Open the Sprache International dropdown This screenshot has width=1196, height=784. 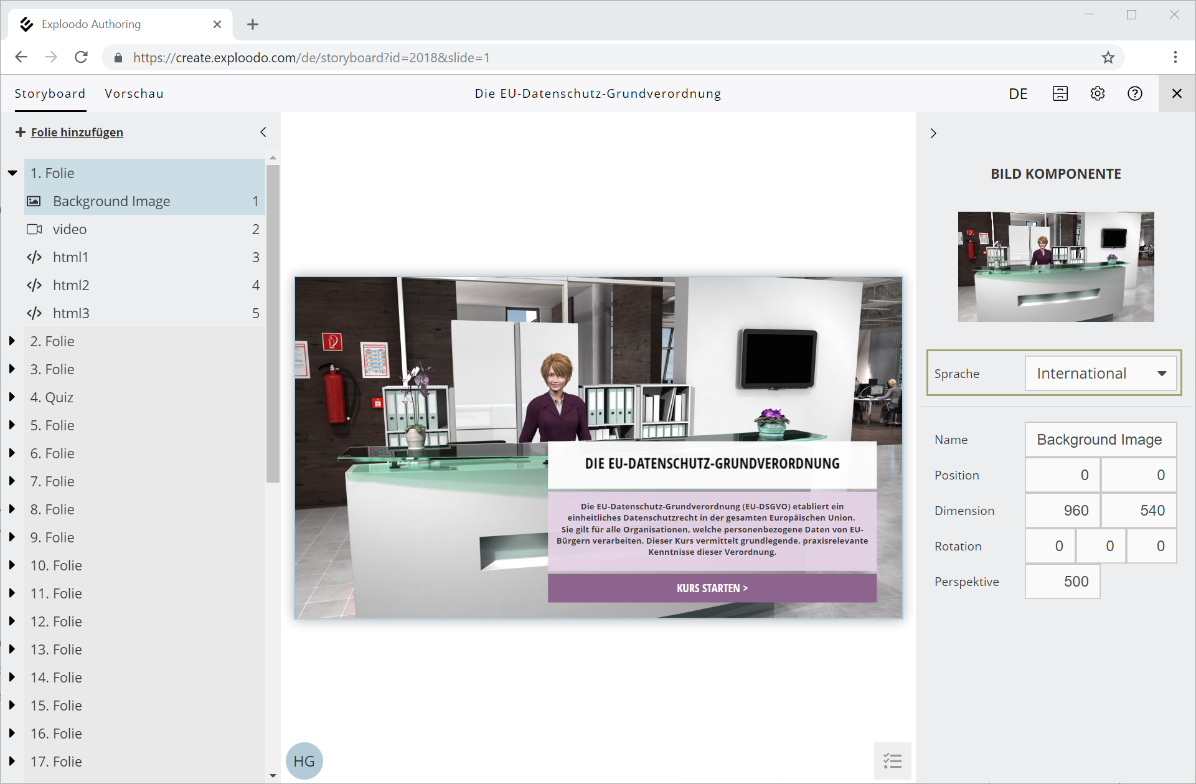pos(1100,374)
